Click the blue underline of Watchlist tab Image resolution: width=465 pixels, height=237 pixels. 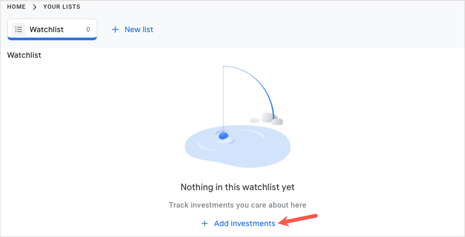(52, 39)
